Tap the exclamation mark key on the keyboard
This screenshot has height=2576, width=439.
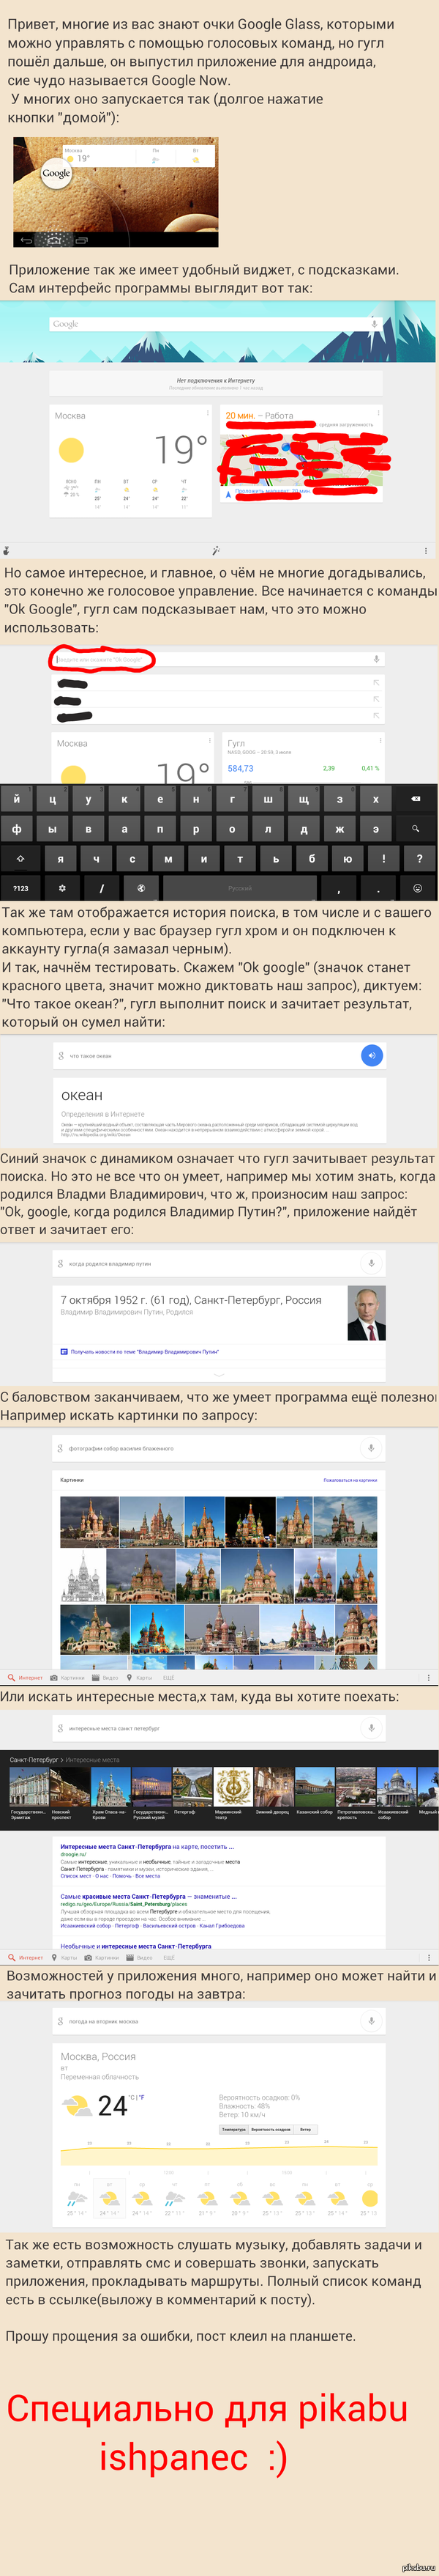383,858
